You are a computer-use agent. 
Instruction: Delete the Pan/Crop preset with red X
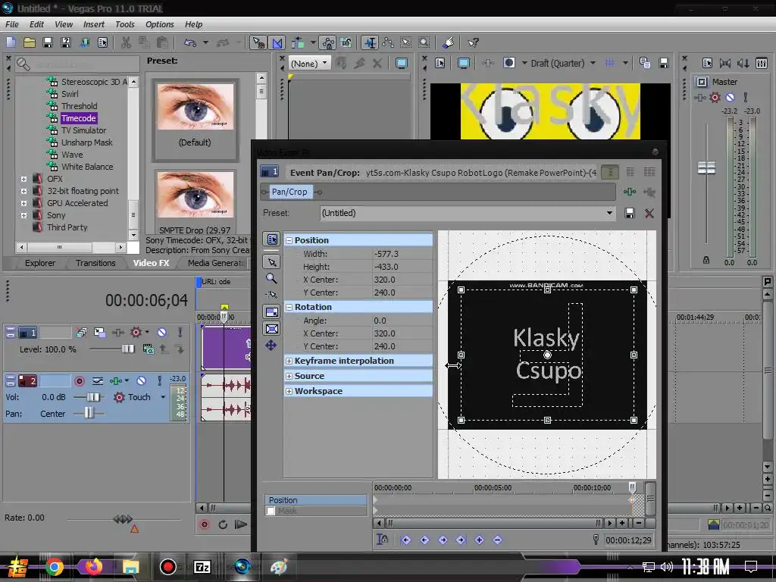649,213
